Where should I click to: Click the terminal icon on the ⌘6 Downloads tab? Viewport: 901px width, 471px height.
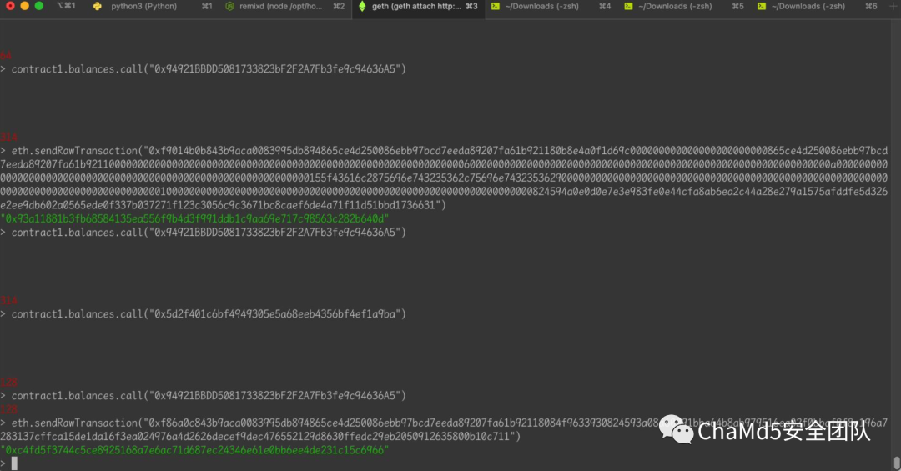click(x=762, y=7)
